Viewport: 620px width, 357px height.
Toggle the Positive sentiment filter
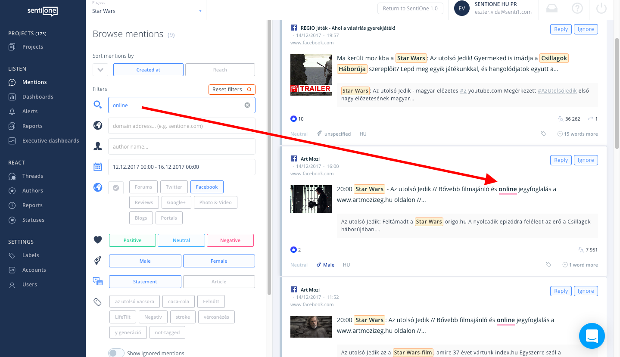[132, 240]
